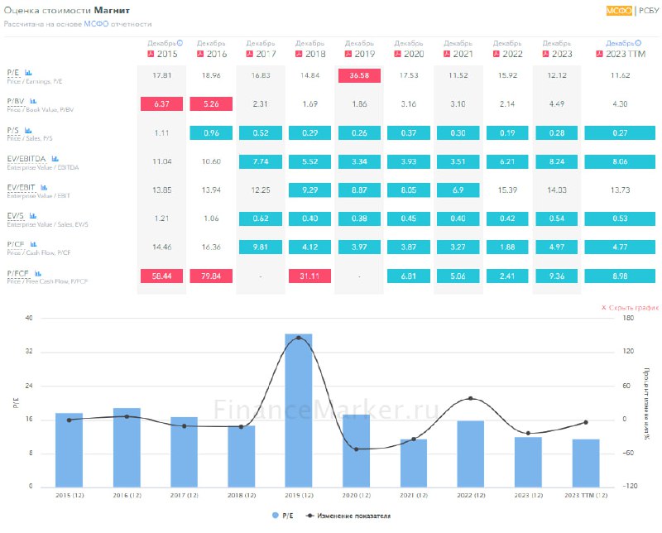Select the 0.62 EV/S 2017 cell
The image size is (662, 533).
tap(261, 218)
